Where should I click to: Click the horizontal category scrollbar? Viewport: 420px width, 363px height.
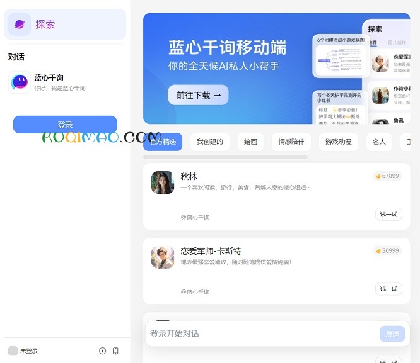coord(225,157)
